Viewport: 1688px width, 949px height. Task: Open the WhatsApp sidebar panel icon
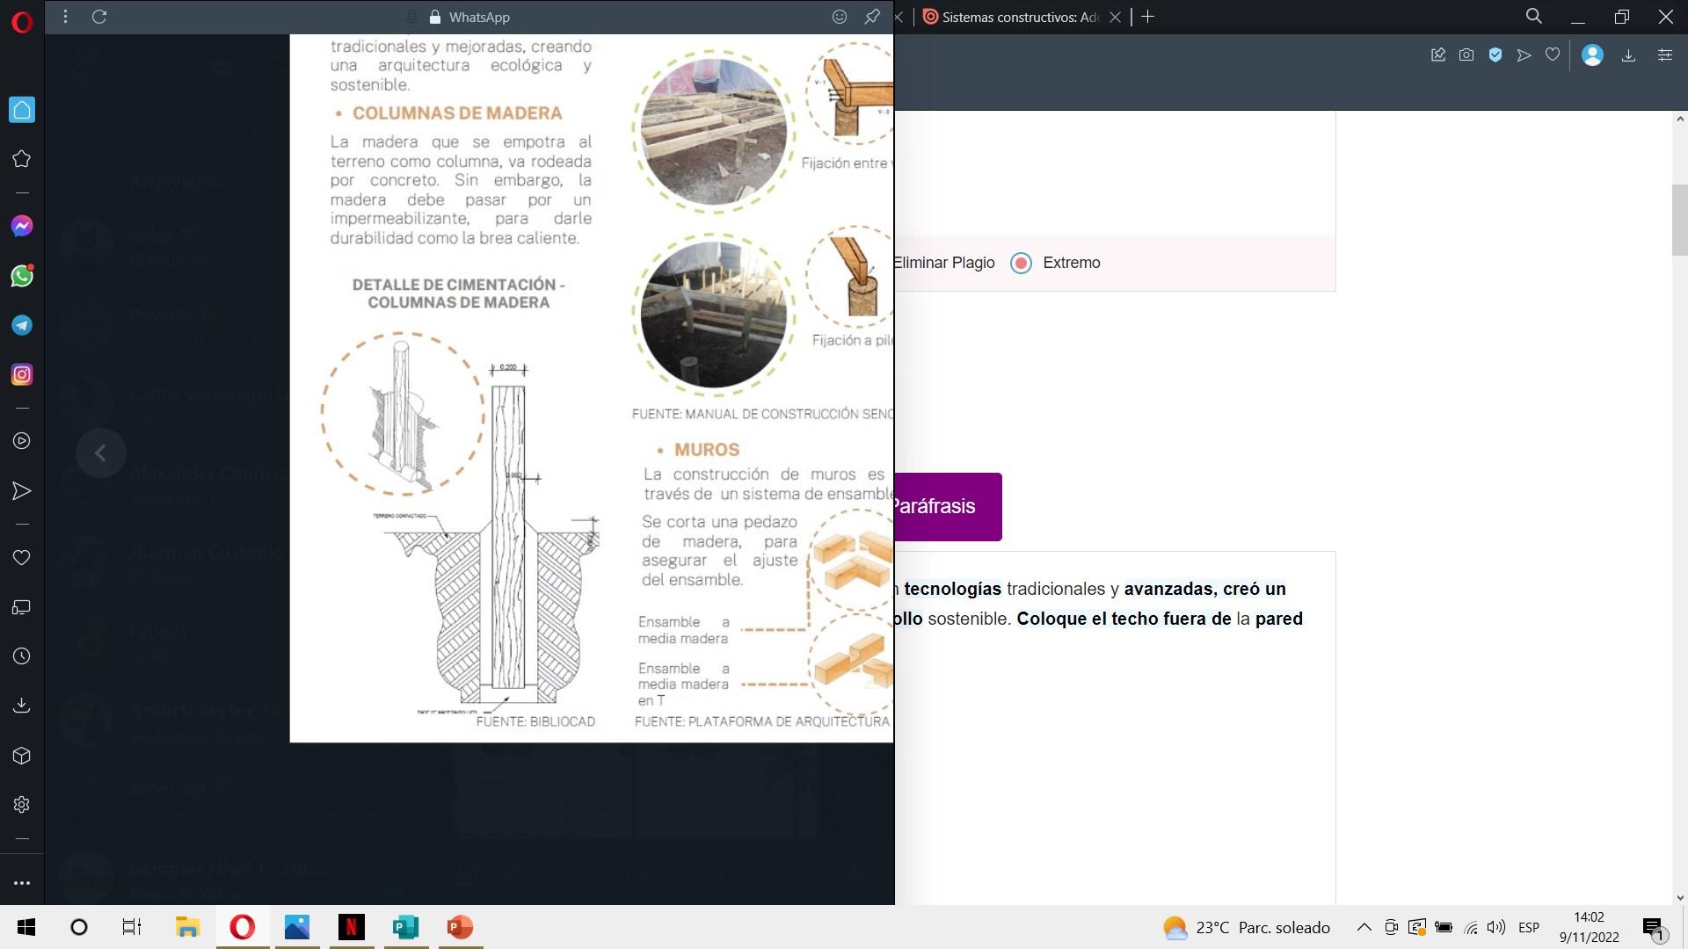(x=22, y=276)
